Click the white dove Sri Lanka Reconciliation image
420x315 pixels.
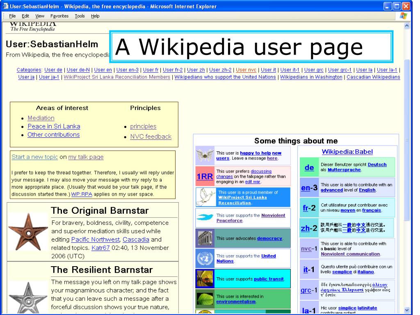point(205,197)
